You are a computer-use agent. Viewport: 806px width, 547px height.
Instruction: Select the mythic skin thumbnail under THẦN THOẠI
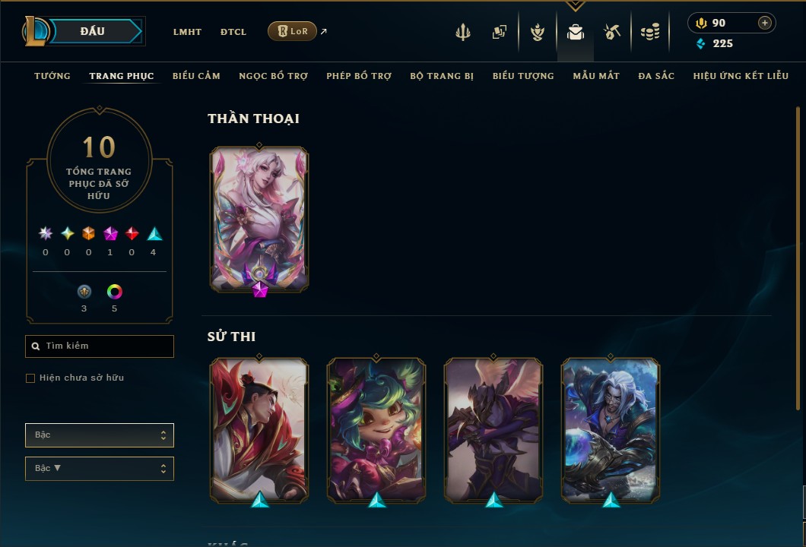(259, 220)
